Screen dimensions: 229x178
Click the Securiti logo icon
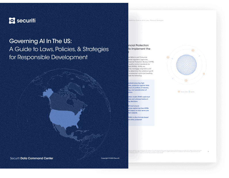click(12, 21)
